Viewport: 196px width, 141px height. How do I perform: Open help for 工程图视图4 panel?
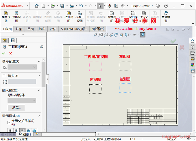[x=42, y=47]
